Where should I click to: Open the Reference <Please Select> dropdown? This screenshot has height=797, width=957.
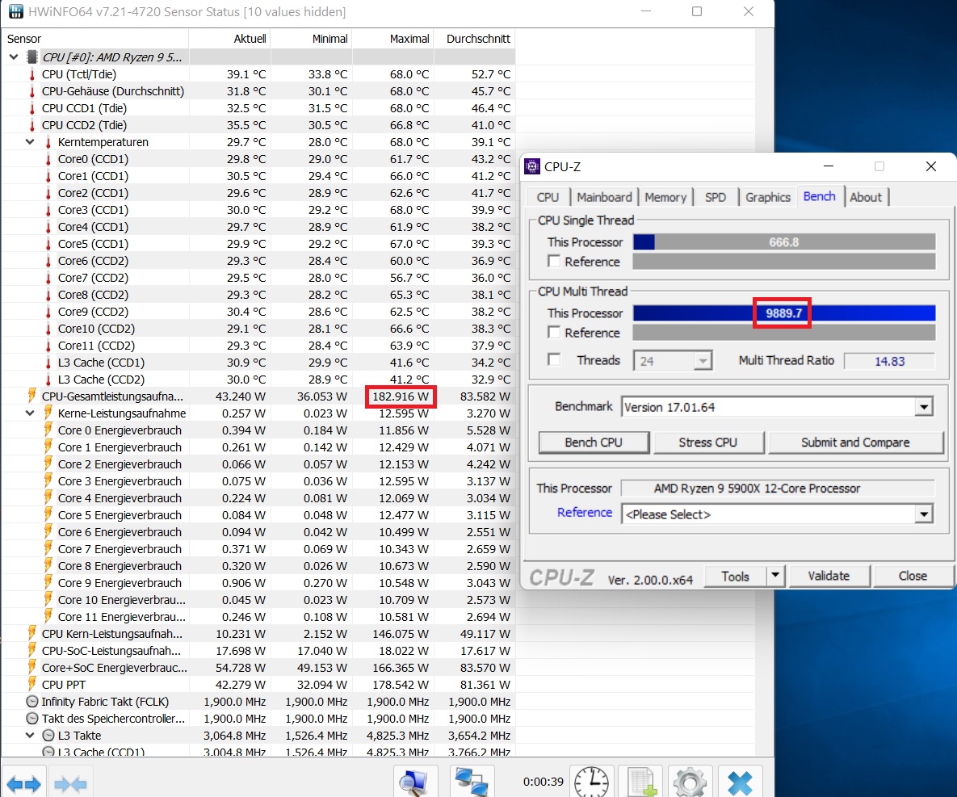coord(924,514)
